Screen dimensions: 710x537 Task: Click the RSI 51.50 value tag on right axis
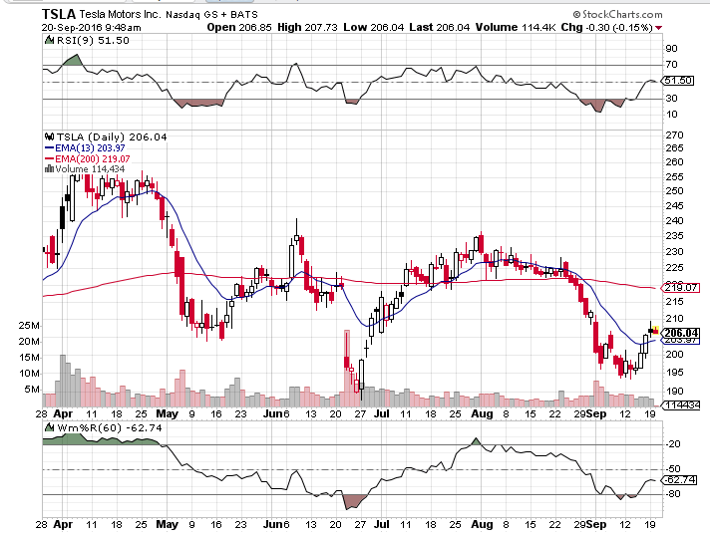678,81
